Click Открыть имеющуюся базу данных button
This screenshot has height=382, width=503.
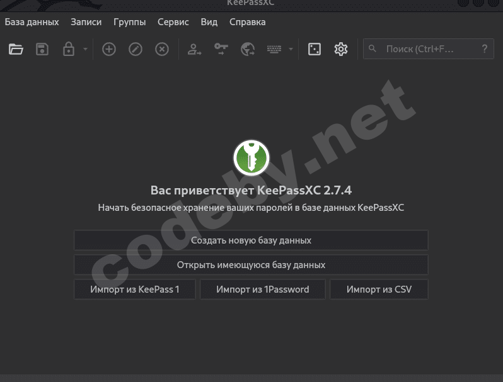coord(251,265)
